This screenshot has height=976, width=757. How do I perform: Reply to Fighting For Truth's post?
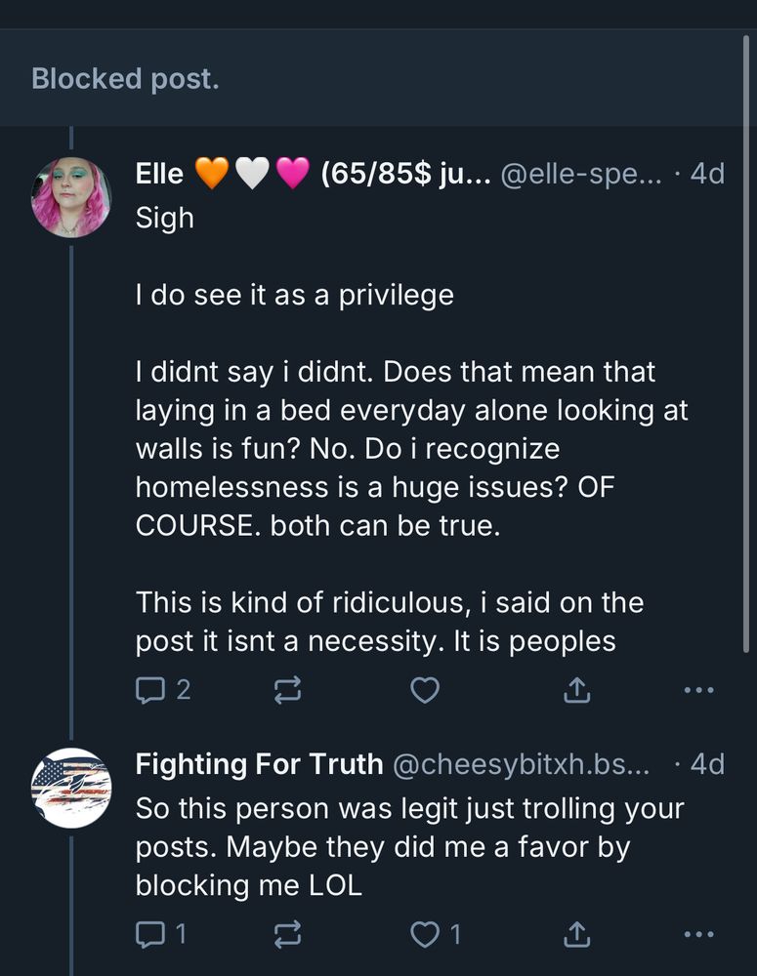tap(150, 934)
